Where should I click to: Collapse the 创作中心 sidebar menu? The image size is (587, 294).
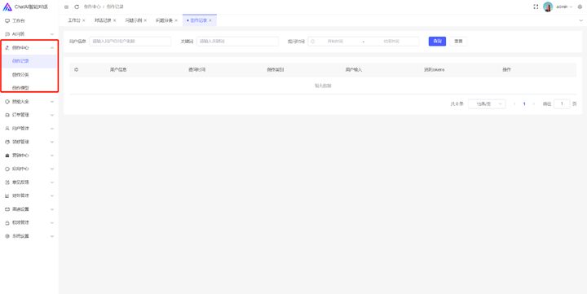point(29,48)
